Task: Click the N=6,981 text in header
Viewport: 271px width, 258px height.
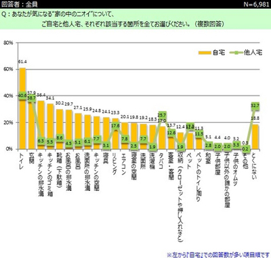Action: coord(256,4)
